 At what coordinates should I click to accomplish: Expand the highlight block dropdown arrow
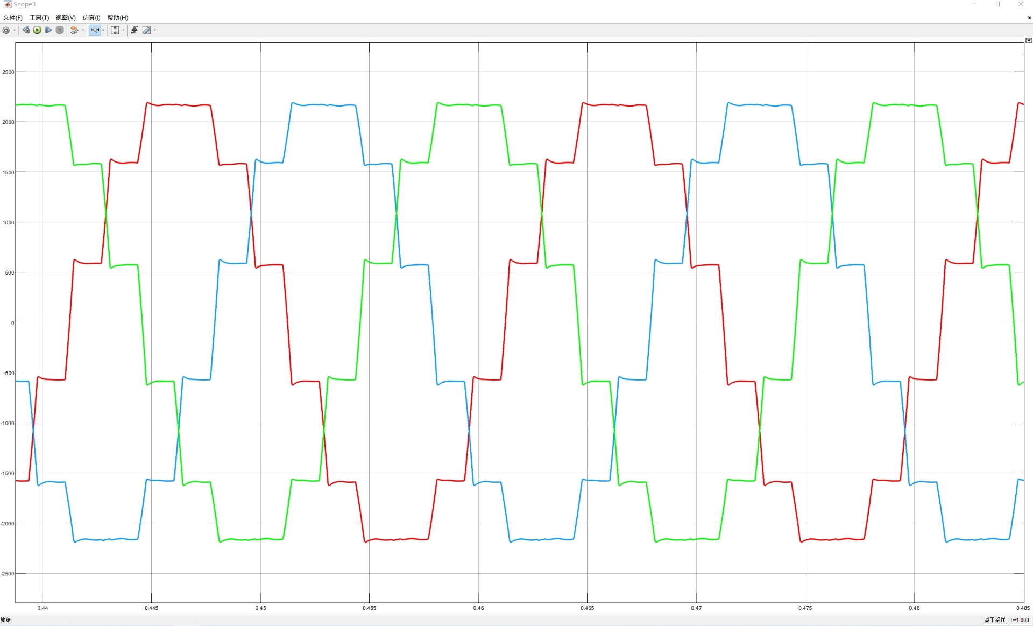[x=83, y=30]
